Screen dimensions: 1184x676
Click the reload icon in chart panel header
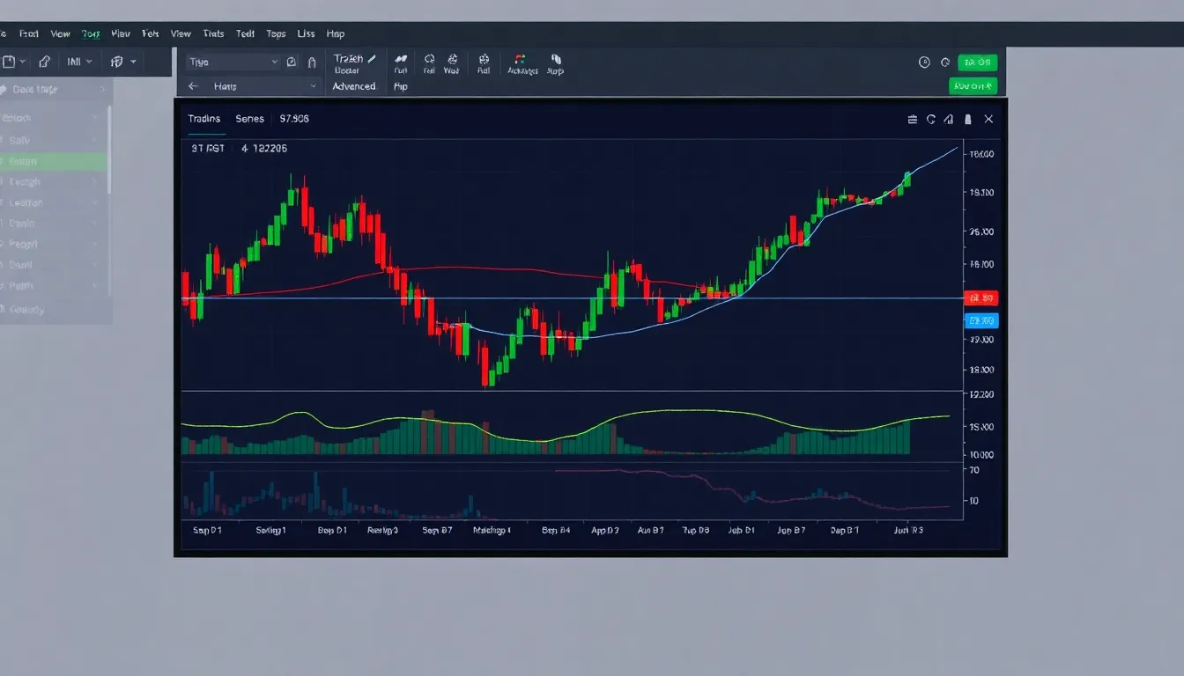point(931,119)
